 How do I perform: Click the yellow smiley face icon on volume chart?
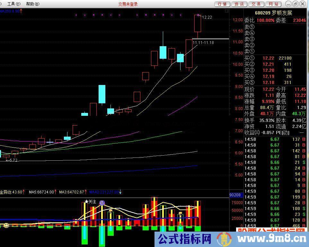(x=6, y=226)
